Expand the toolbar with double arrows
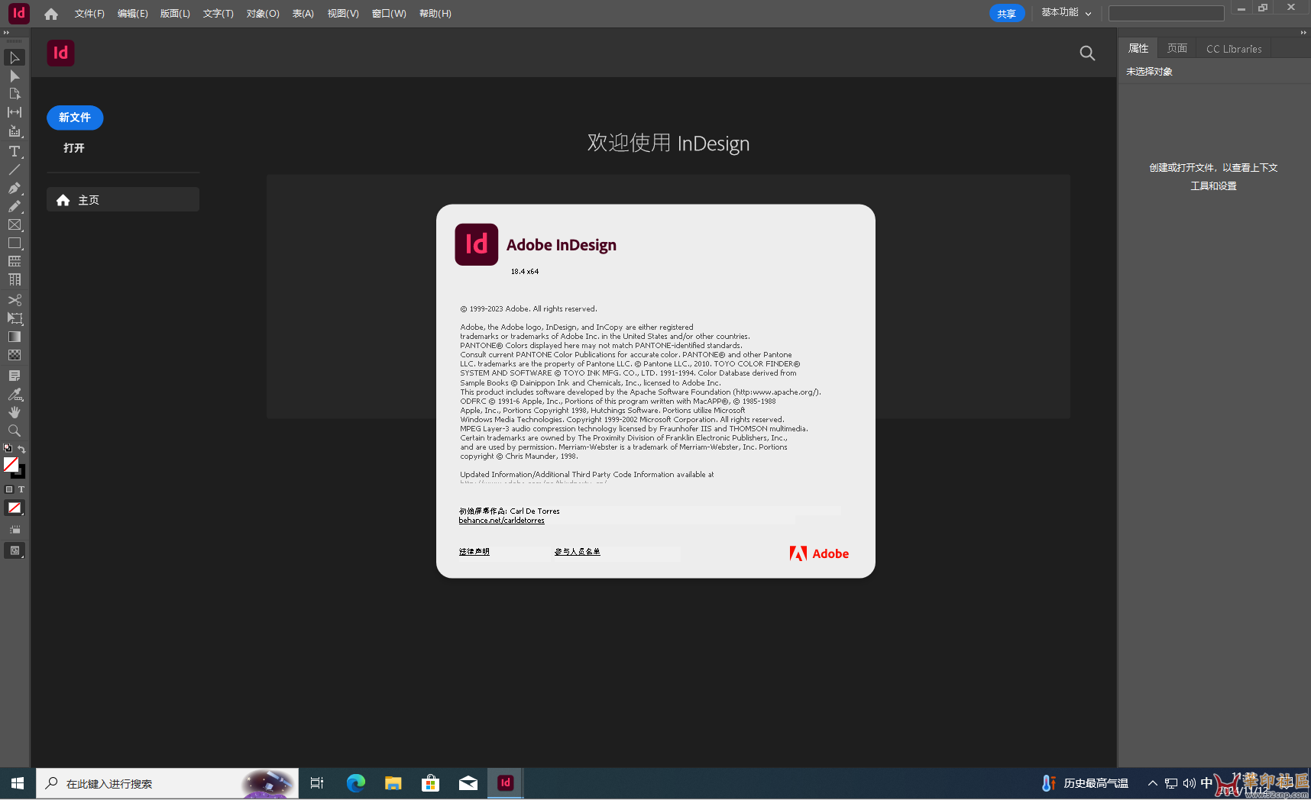 6,33
